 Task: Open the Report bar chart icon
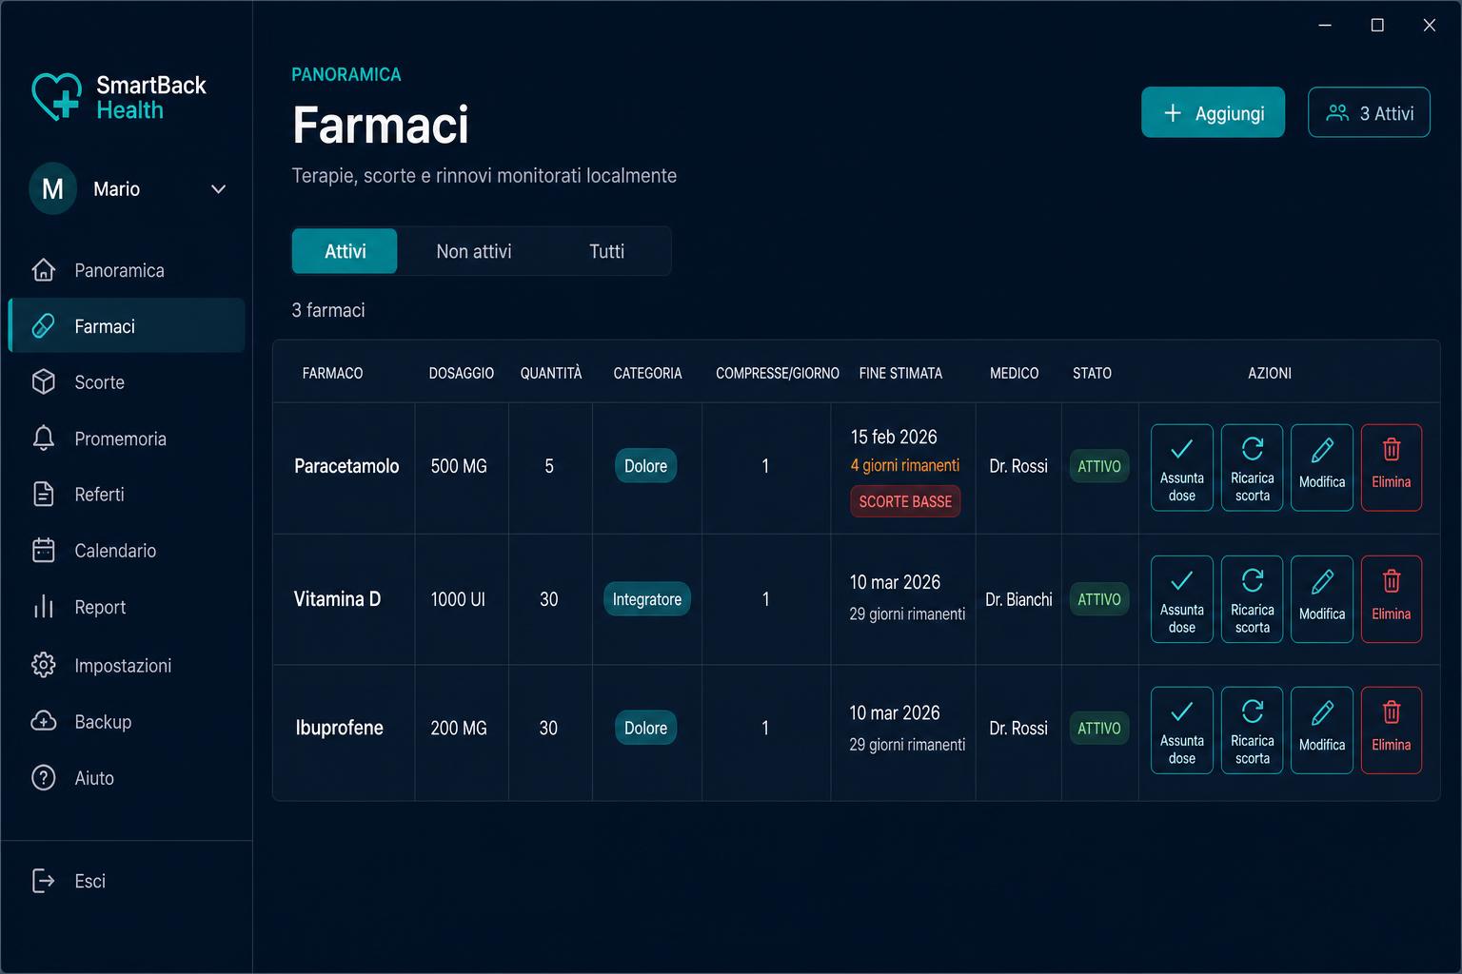point(44,607)
